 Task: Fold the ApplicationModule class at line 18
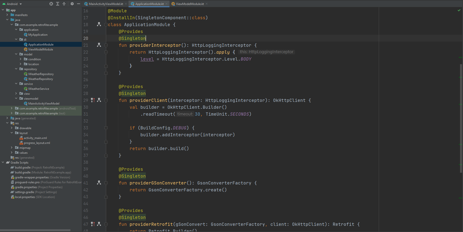(106, 25)
